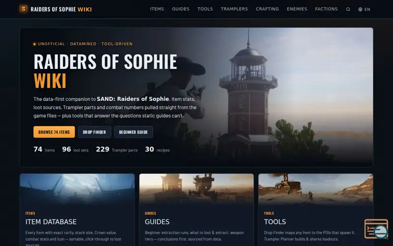This screenshot has height=246, width=393.
Task: Click the Item Database card shipyard image
Action: click(x=77, y=189)
